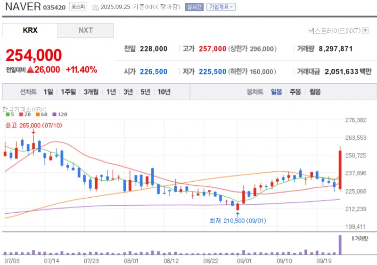Click the red up-triangle next to 26,000
This screenshot has width=377, height=265.
29,70
